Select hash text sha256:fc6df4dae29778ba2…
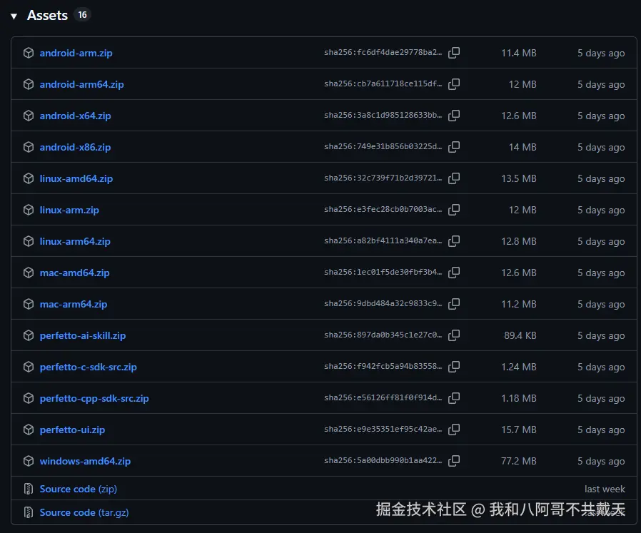Image resolution: width=641 pixels, height=533 pixels. point(383,52)
